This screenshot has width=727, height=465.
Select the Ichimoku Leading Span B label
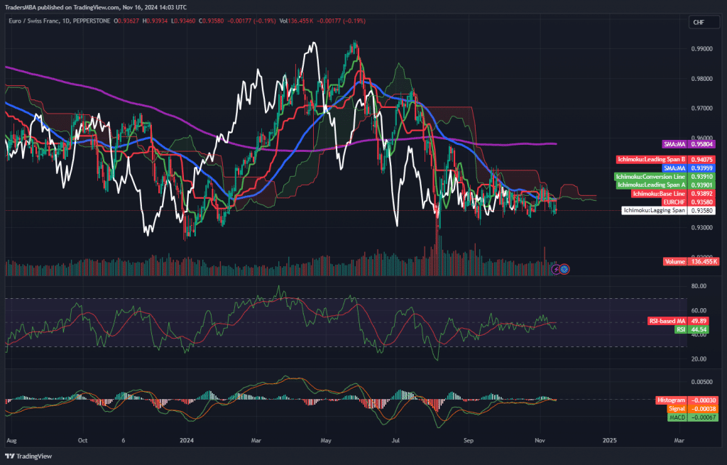pyautogui.click(x=659, y=160)
